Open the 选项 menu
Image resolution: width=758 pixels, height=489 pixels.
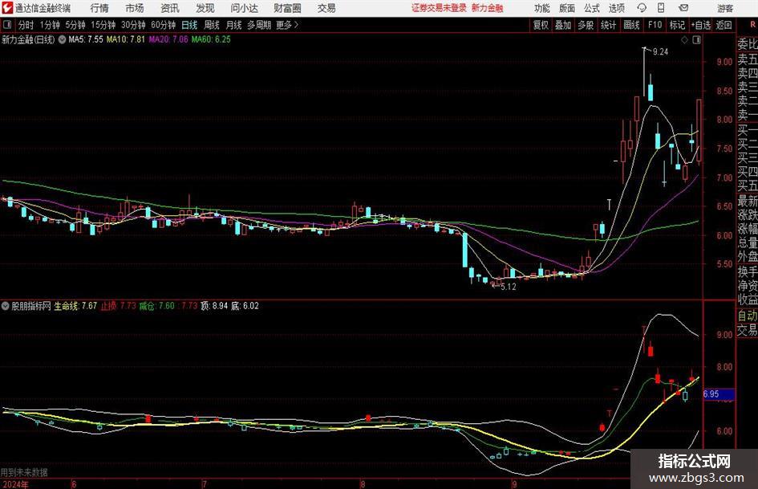[616, 8]
